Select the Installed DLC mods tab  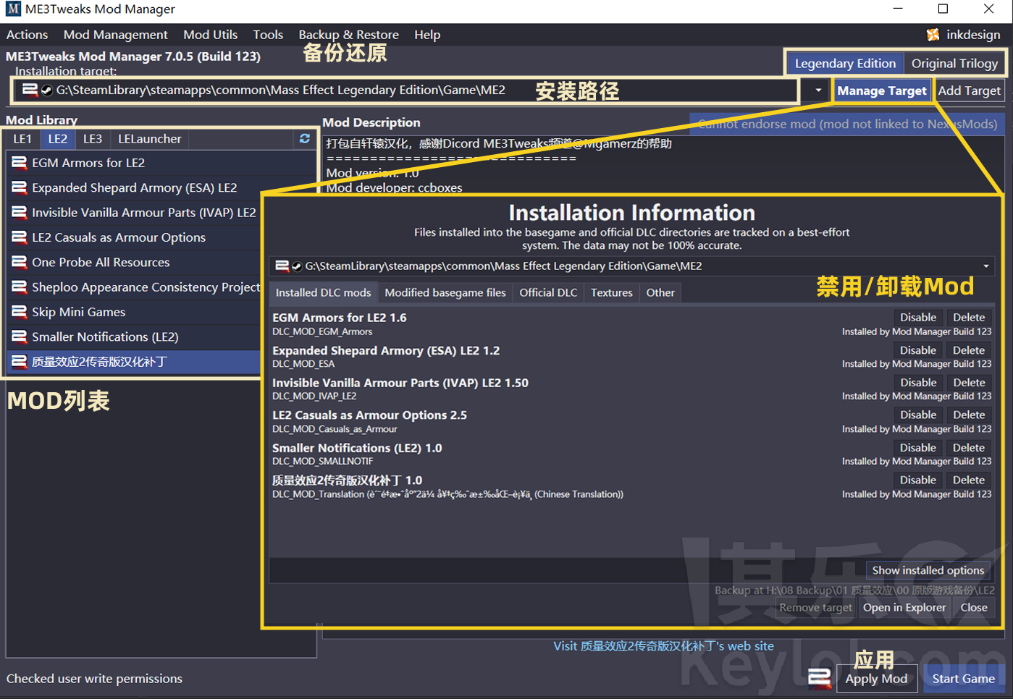(x=323, y=292)
